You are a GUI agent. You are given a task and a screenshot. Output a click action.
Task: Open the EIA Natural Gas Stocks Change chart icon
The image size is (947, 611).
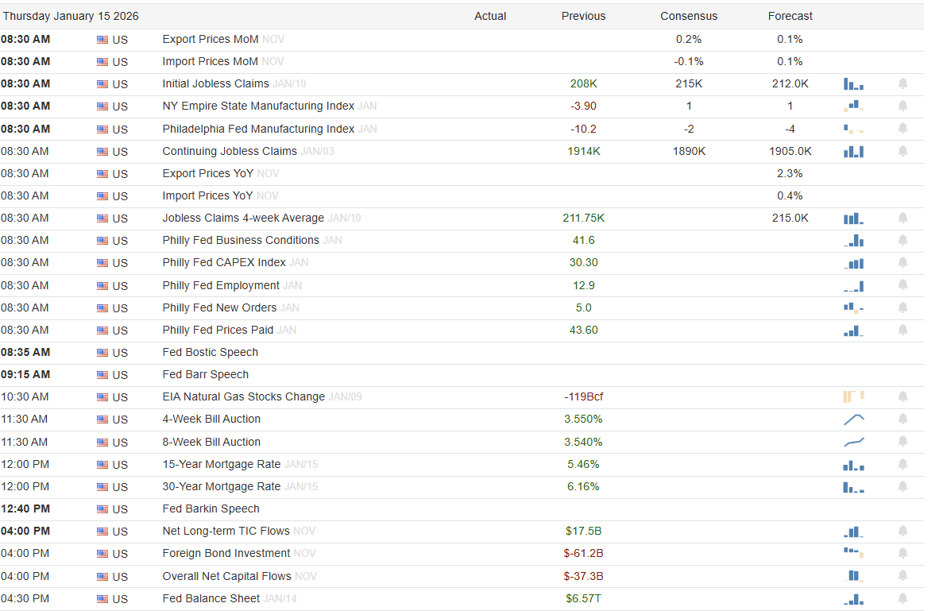pyautogui.click(x=853, y=396)
